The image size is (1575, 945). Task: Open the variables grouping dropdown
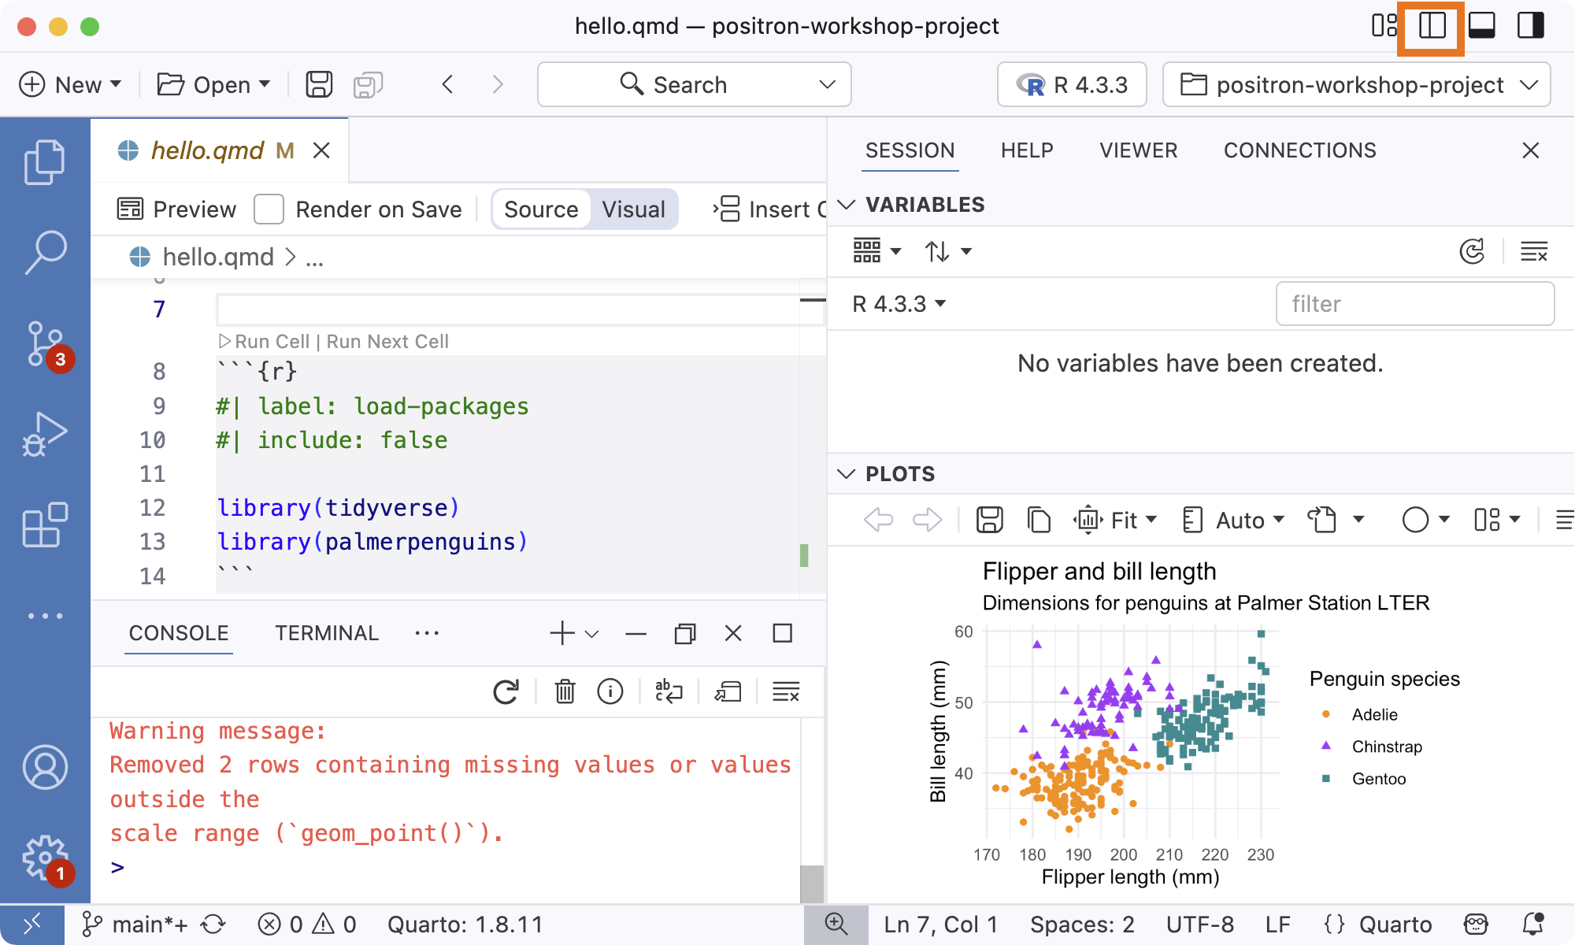point(877,252)
